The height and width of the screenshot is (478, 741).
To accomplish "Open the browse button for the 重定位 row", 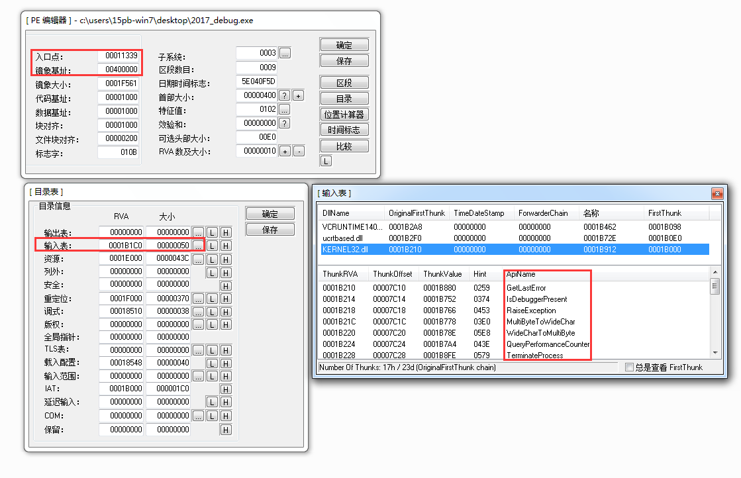I will pyautogui.click(x=198, y=299).
